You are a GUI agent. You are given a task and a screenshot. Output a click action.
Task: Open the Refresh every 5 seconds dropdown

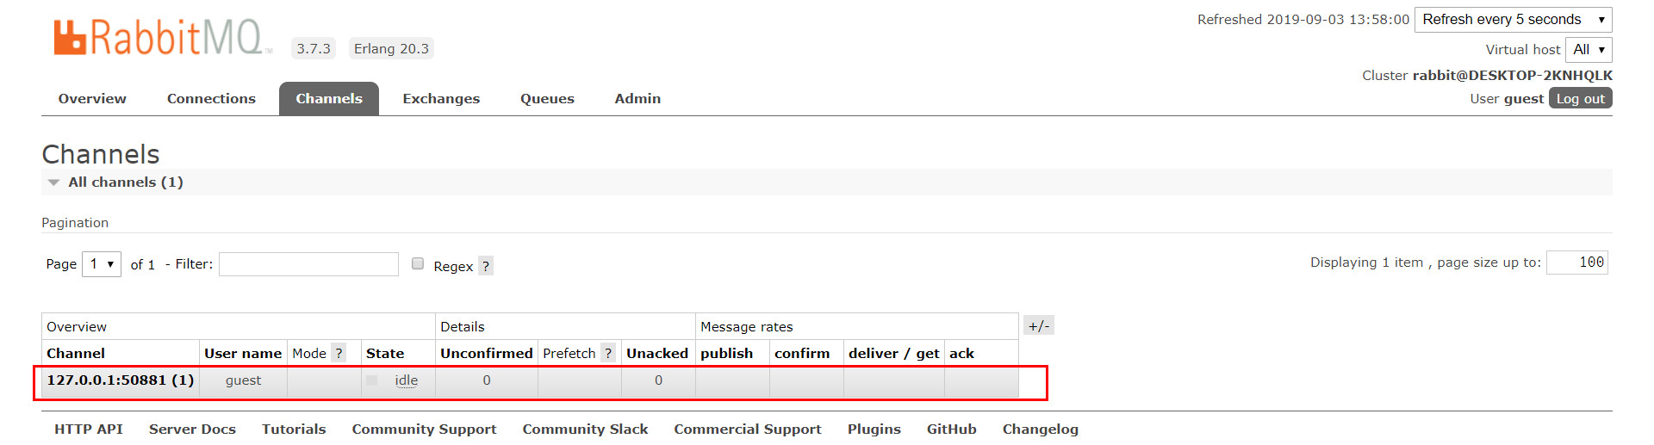[x=1513, y=20]
